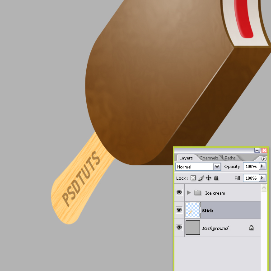Screen dimensions: 271x271
Task: Click the Ice cream folder icon
Action: point(197,192)
